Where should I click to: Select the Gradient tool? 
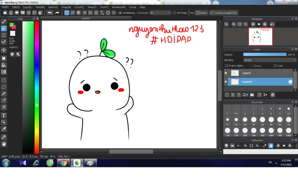[3, 72]
